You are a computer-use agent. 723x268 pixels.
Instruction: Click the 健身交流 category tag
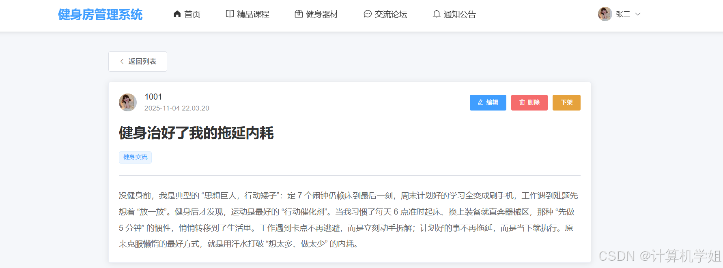135,157
